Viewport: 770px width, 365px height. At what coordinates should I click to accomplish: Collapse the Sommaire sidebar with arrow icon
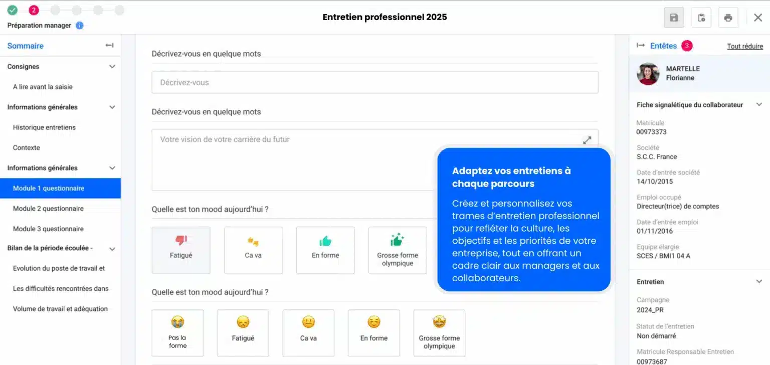pyautogui.click(x=109, y=46)
